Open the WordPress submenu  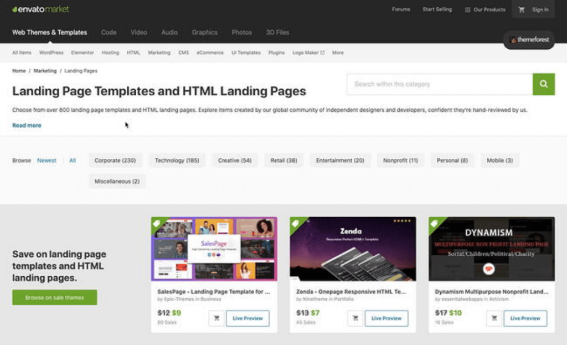click(x=51, y=53)
